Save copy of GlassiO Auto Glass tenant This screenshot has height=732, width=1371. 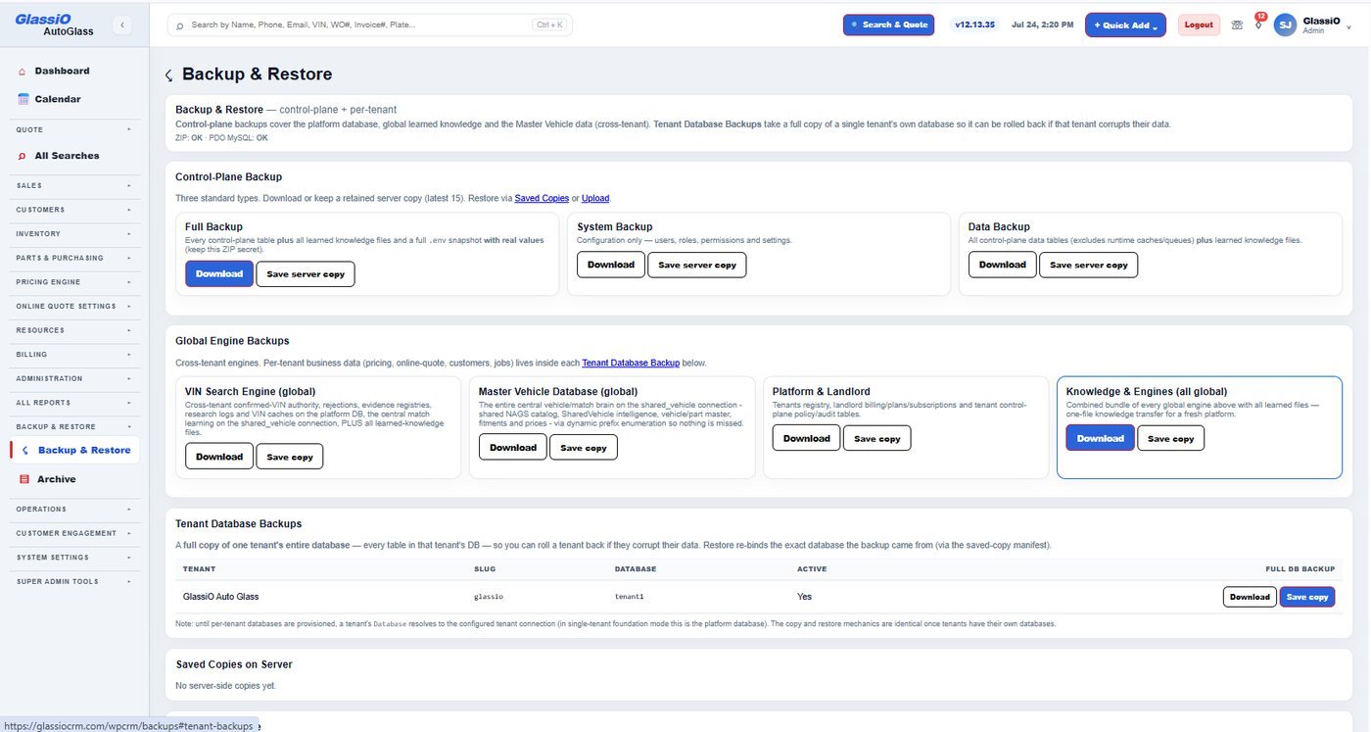tap(1307, 597)
